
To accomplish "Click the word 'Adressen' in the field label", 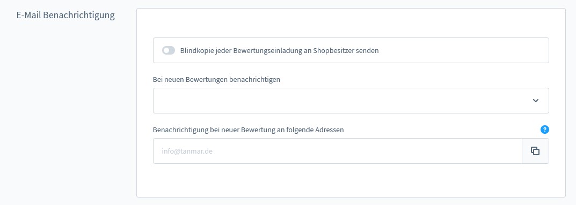I will pyautogui.click(x=330, y=130).
